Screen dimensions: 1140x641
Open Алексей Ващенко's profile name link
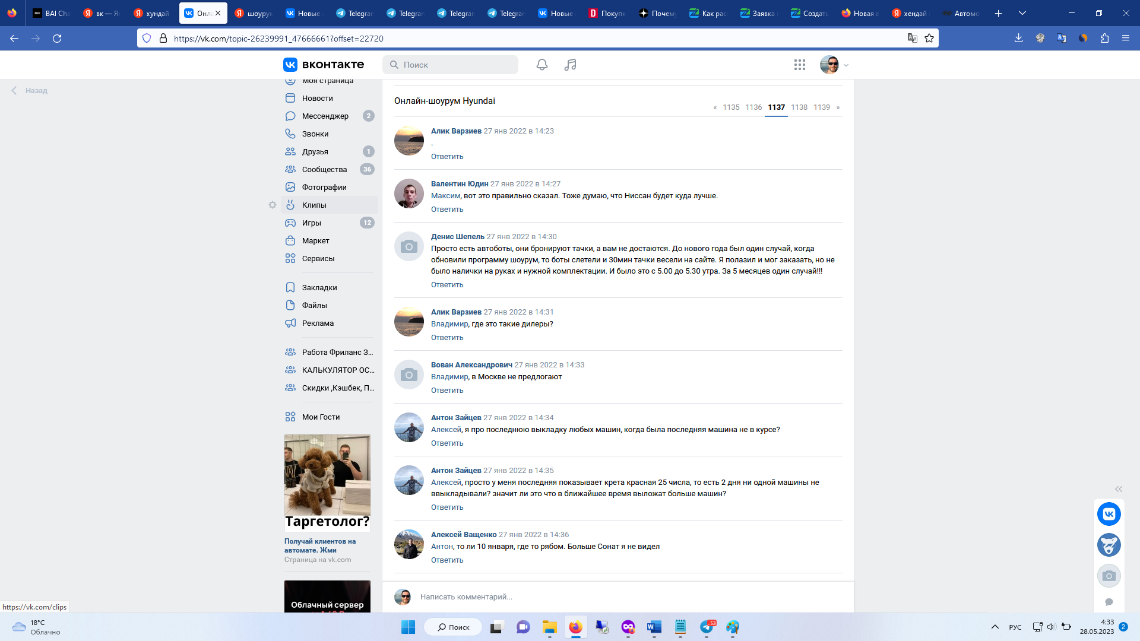click(463, 535)
